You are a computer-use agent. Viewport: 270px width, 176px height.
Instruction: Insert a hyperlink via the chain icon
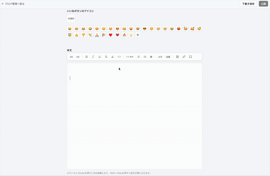[x=184, y=57]
